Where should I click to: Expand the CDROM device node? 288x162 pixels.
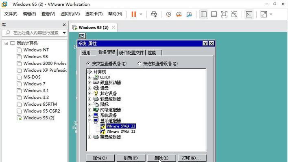point(89,77)
